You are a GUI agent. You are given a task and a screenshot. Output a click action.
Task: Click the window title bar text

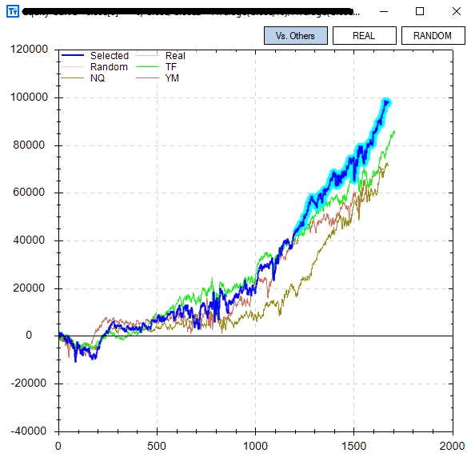point(191,12)
